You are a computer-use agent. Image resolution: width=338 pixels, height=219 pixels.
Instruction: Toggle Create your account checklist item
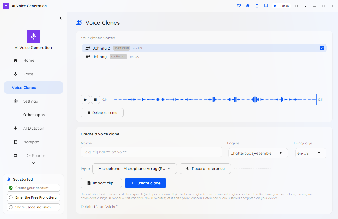(x=33, y=188)
